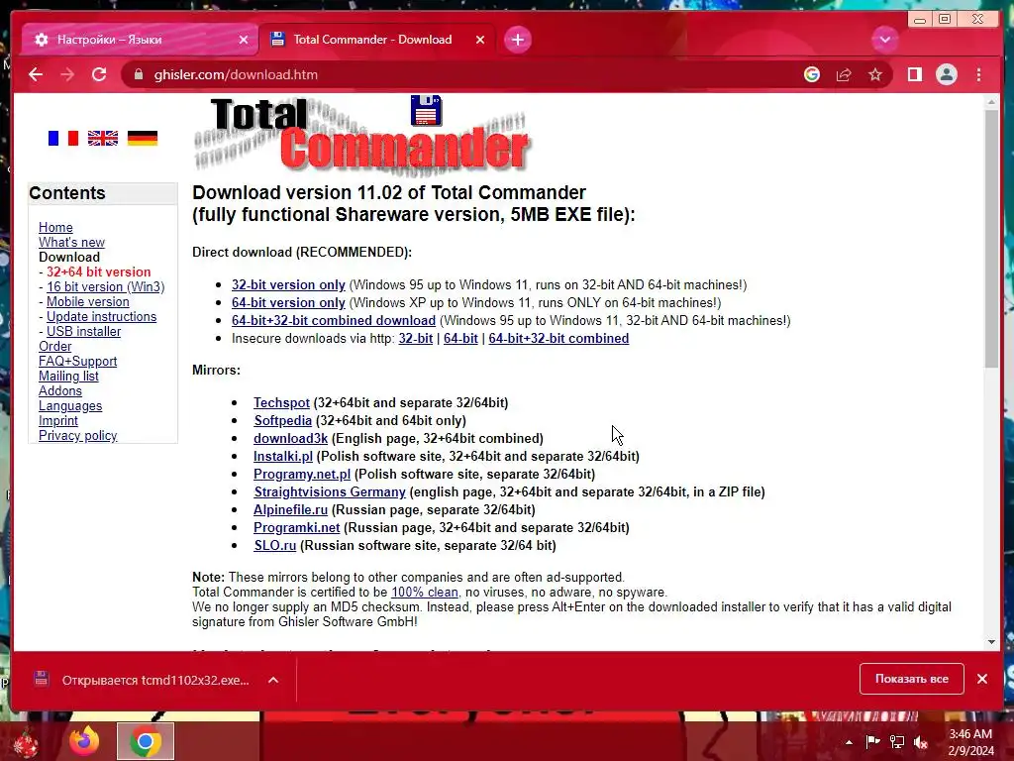Close the downloads bar

[x=982, y=679]
